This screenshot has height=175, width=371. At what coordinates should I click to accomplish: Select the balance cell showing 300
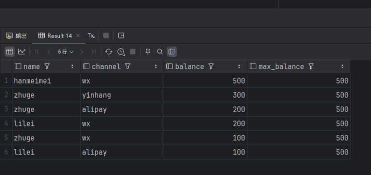click(205, 95)
